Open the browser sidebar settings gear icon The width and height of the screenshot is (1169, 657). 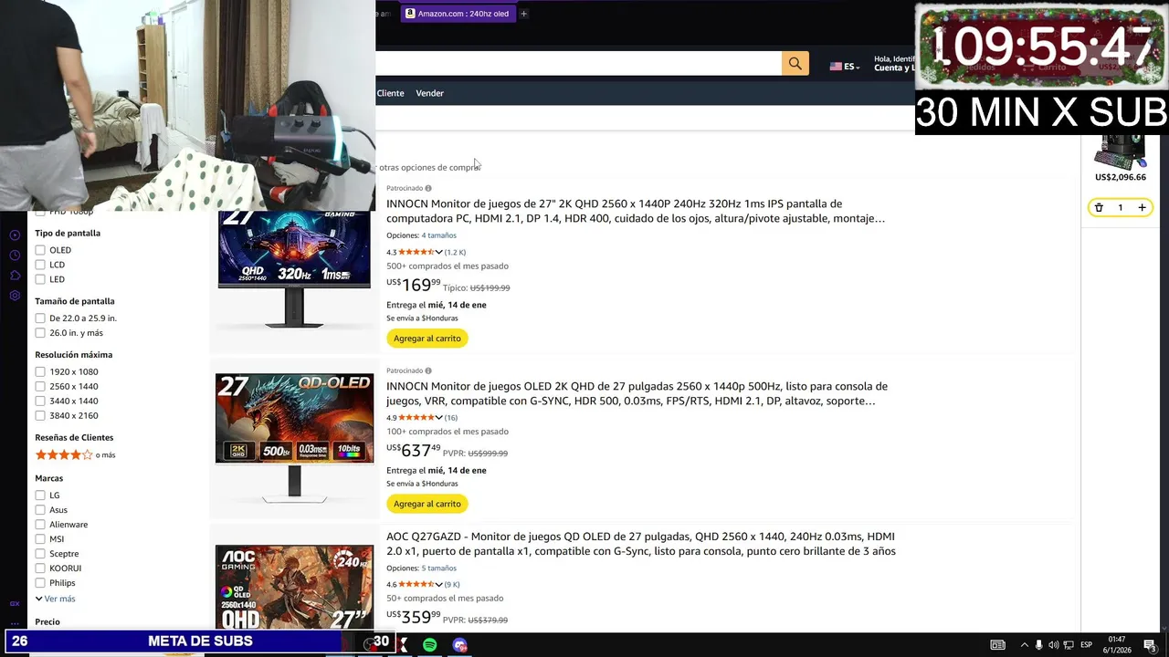15,296
